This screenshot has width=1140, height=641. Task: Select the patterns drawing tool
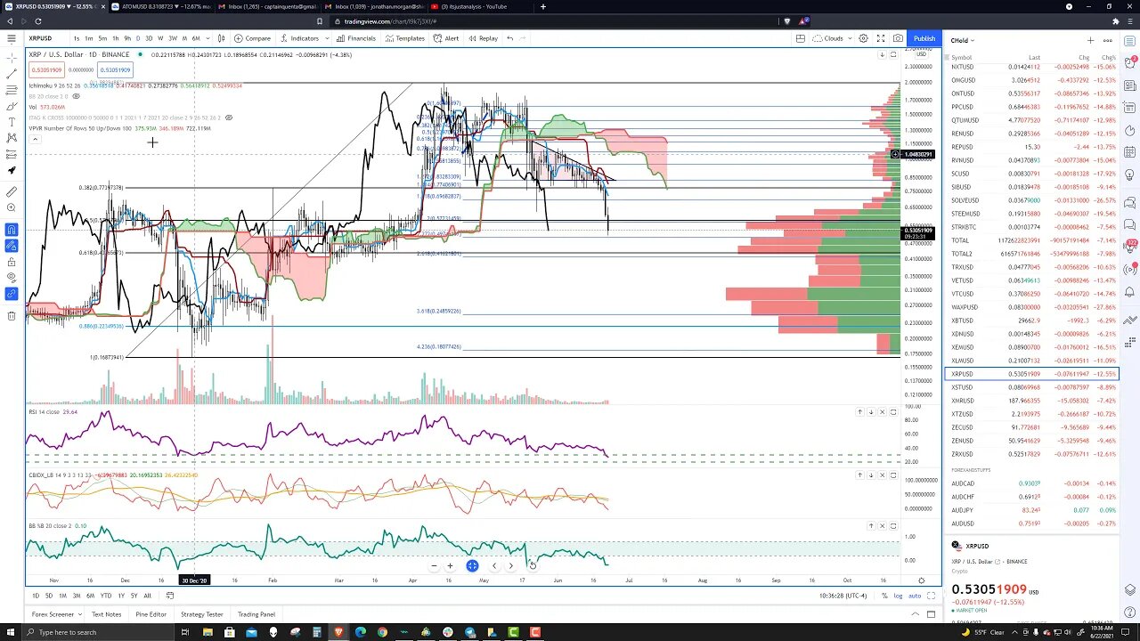coord(11,138)
